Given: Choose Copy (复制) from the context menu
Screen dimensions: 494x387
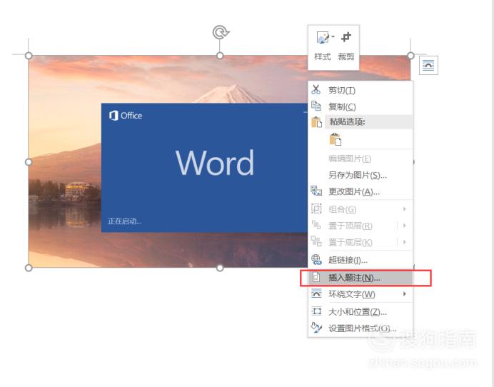Looking at the screenshot, I should [360, 106].
